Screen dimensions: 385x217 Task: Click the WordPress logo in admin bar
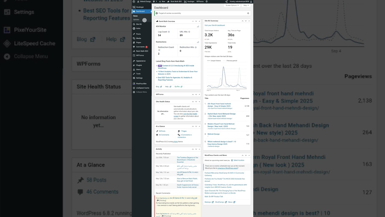point(134,2)
